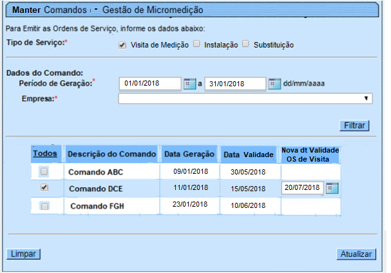The image size is (391, 273).
Task: Click the Filtrar button
Action: tap(354, 126)
